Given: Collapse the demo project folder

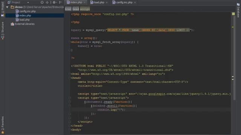Looking at the screenshot, I should (7, 7).
